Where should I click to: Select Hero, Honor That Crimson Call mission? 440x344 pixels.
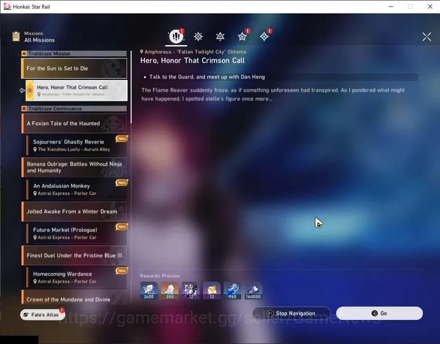coord(76,90)
